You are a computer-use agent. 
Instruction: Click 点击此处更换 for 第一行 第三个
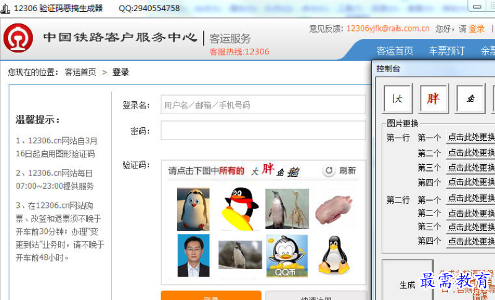pyautogui.click(x=470, y=167)
